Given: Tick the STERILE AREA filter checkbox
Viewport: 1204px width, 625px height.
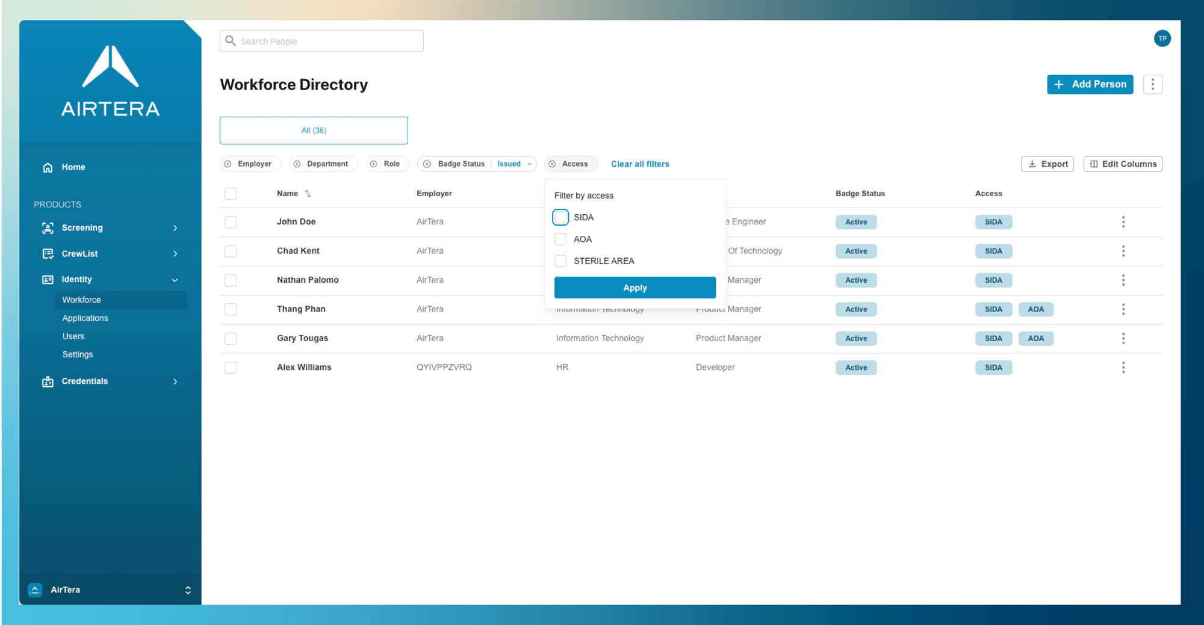Looking at the screenshot, I should click(560, 261).
